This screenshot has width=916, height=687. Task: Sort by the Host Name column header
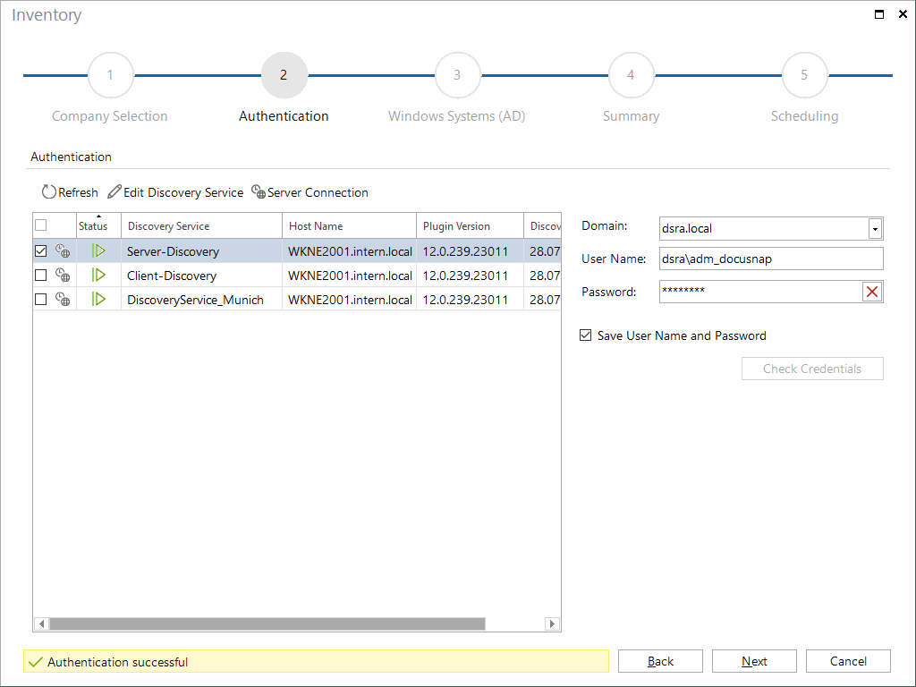coord(350,226)
